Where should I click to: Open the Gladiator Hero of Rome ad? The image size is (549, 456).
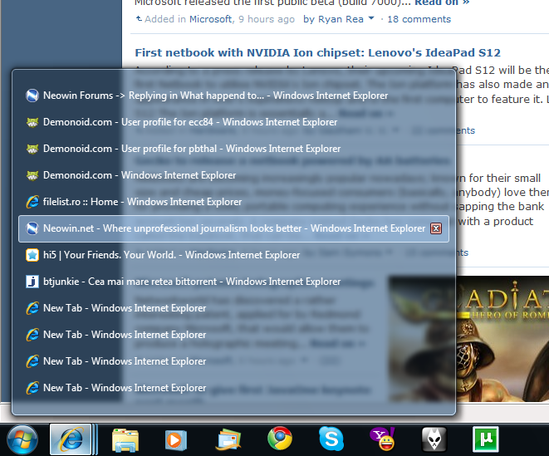468,339
